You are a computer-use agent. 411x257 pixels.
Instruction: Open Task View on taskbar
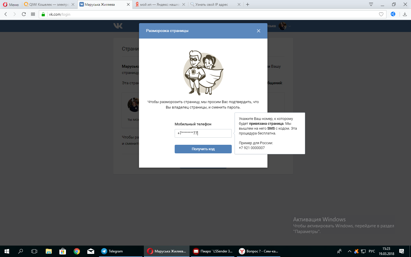(x=34, y=251)
